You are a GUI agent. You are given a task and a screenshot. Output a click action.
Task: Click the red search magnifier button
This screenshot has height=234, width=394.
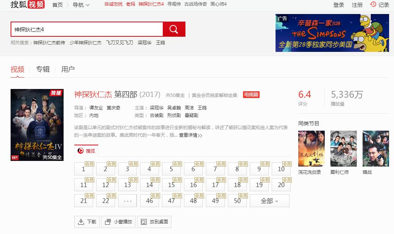174,29
